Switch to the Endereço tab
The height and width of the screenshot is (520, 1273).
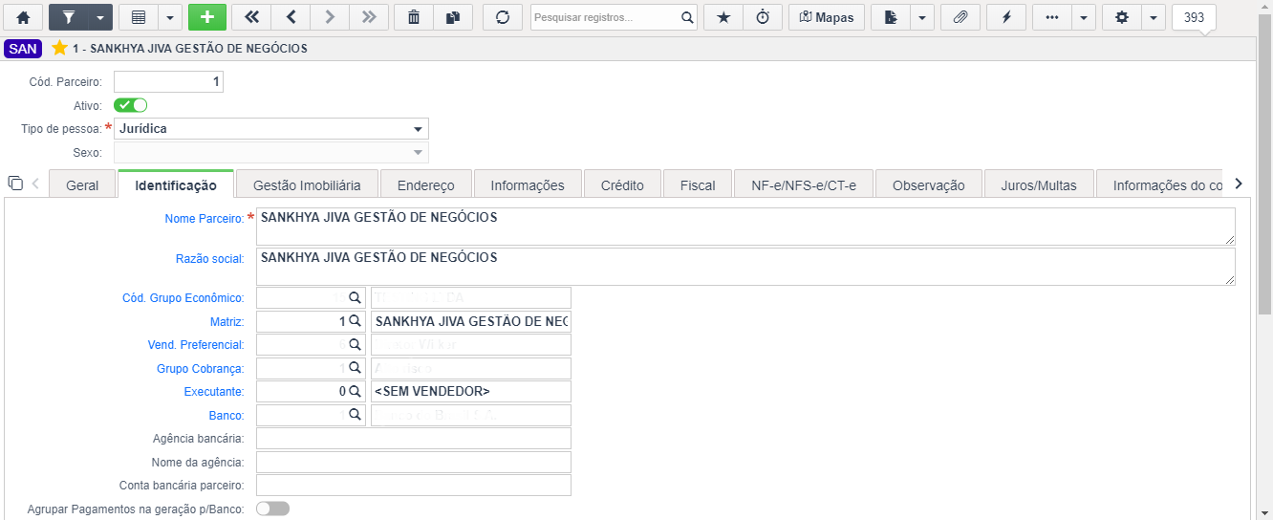tap(426, 185)
